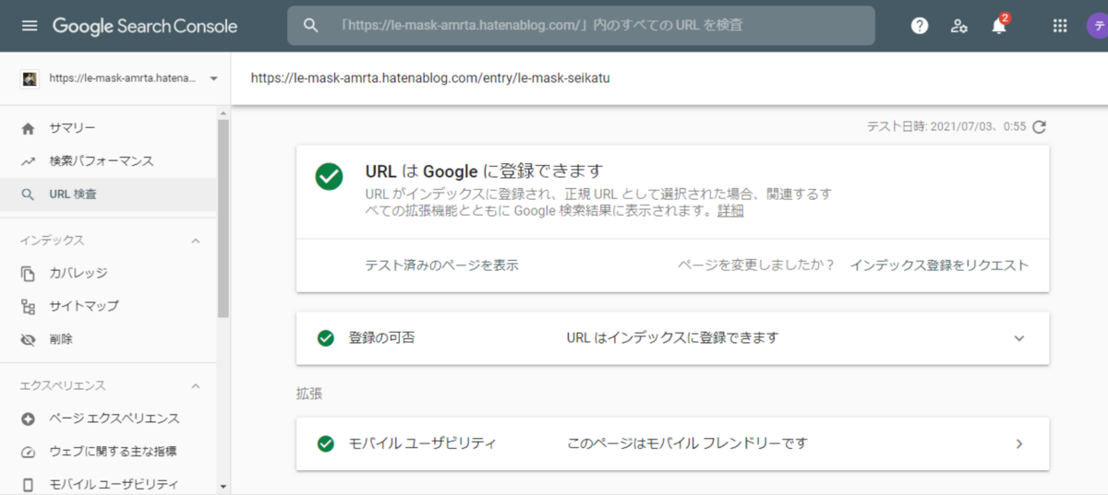Click the property favicon thumbnail
1108x495 pixels.
tap(30, 78)
